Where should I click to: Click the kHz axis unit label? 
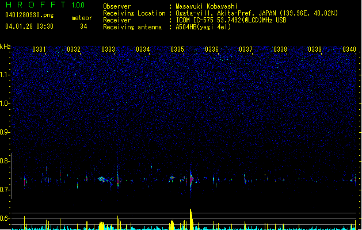tap(5, 47)
